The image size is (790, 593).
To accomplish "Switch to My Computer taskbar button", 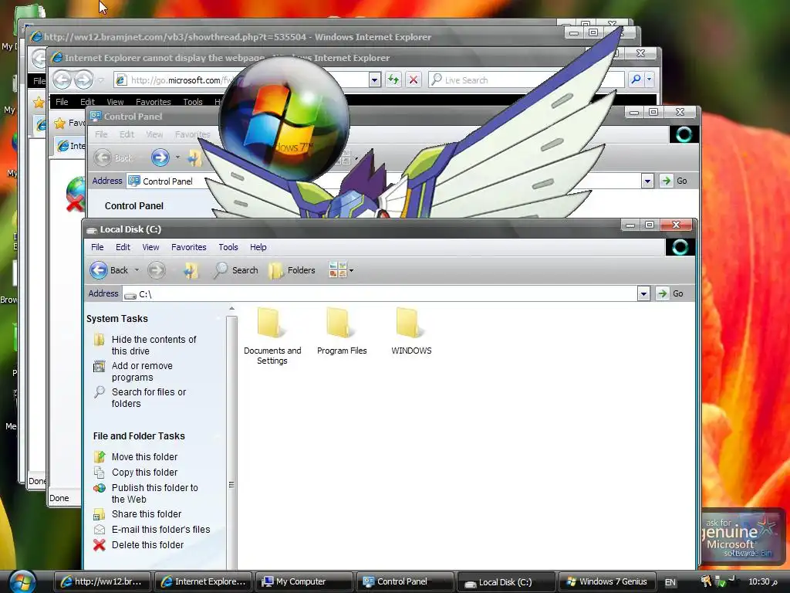I will click(x=304, y=582).
